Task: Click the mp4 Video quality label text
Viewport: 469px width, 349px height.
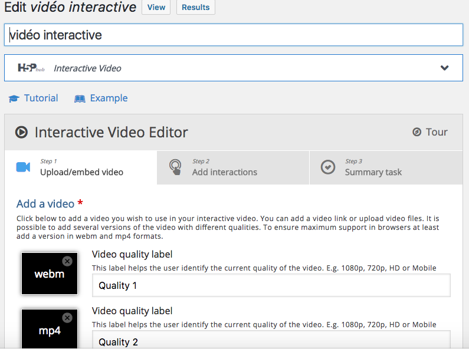Action: point(132,311)
